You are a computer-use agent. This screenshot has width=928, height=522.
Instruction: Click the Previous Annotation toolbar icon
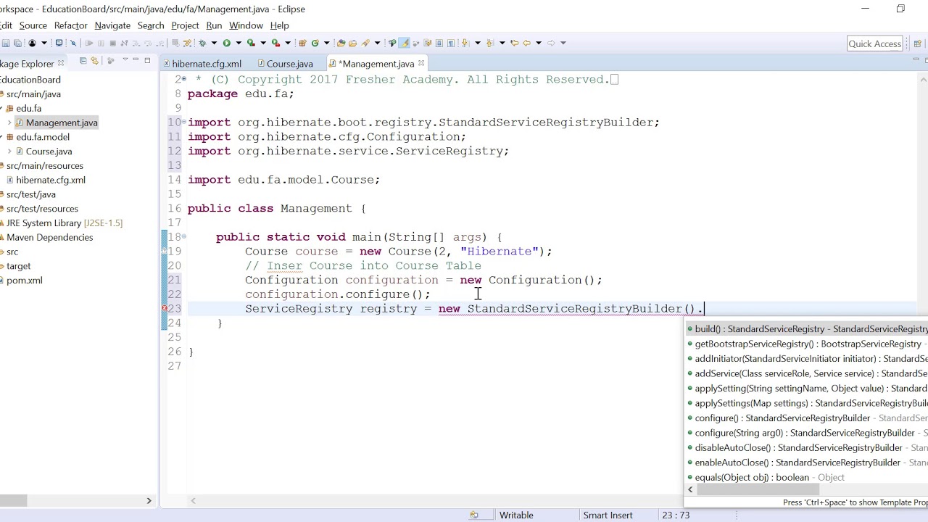[x=489, y=43]
